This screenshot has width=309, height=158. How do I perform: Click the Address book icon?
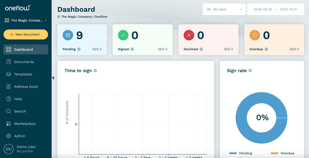point(8,86)
